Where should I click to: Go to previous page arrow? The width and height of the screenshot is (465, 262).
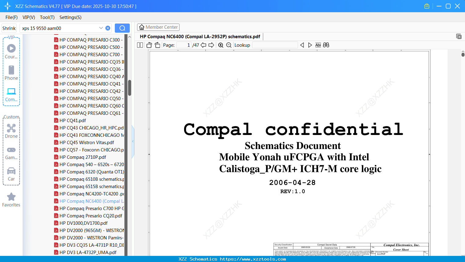[x=203, y=45]
